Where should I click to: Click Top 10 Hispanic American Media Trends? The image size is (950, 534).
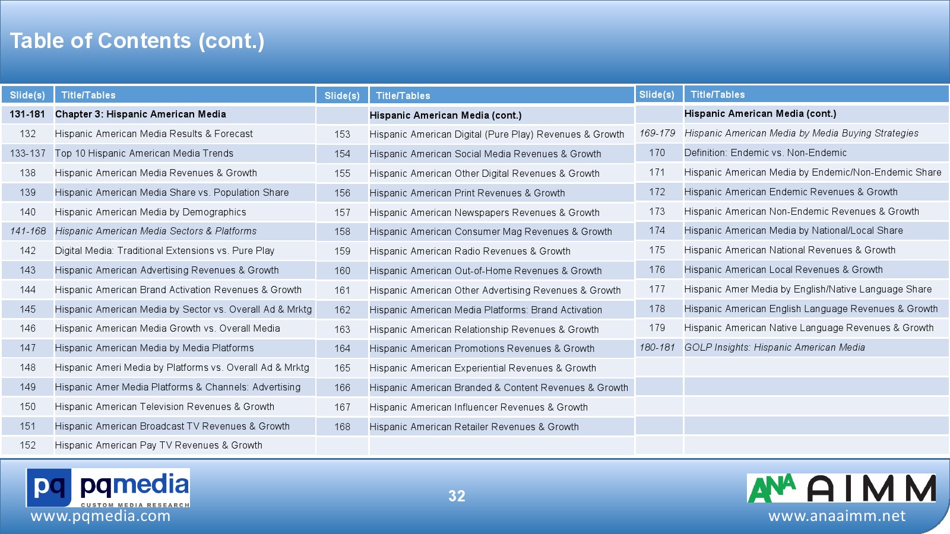coord(144,154)
